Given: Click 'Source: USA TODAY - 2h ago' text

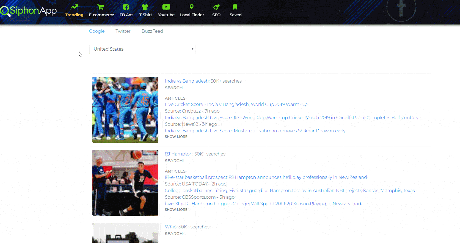Looking at the screenshot, I should coord(196,184).
